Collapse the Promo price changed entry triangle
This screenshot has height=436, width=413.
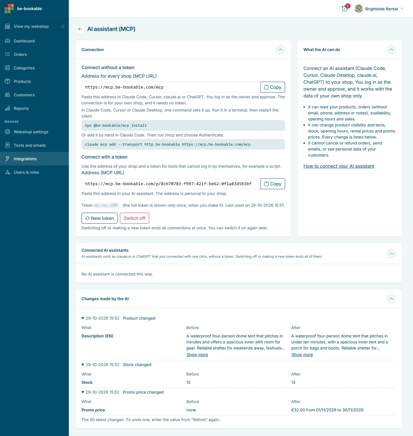(x=83, y=392)
